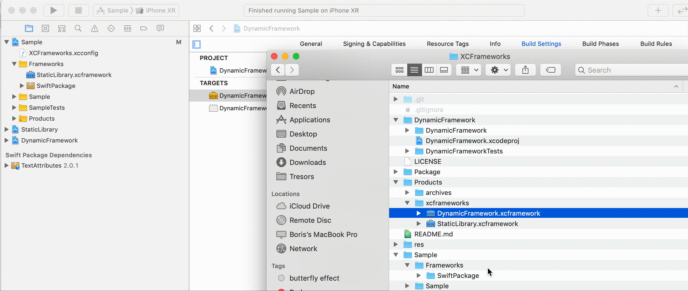This screenshot has height=291, width=688.
Task: Collapse the Sample project root
Action: [7, 42]
